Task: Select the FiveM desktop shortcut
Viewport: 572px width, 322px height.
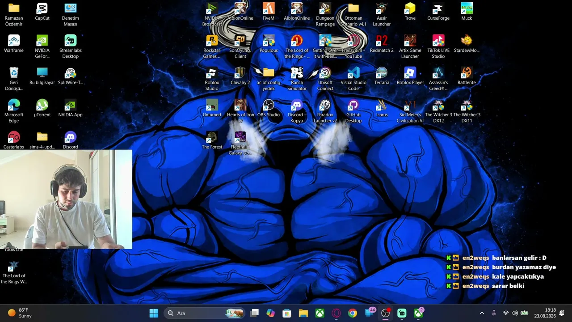Action: click(269, 12)
